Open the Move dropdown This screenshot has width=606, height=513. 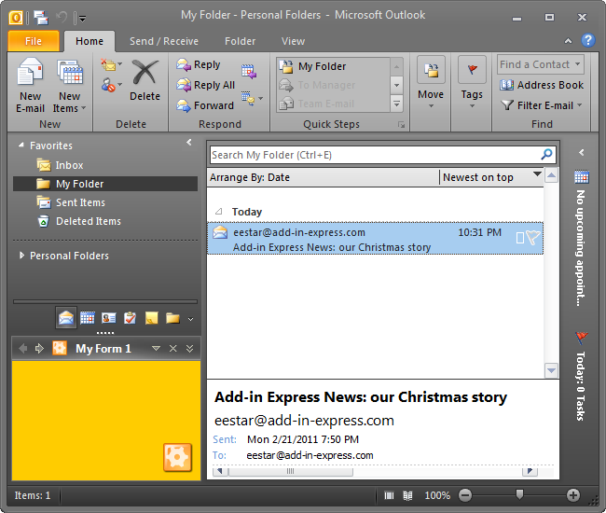(x=431, y=83)
